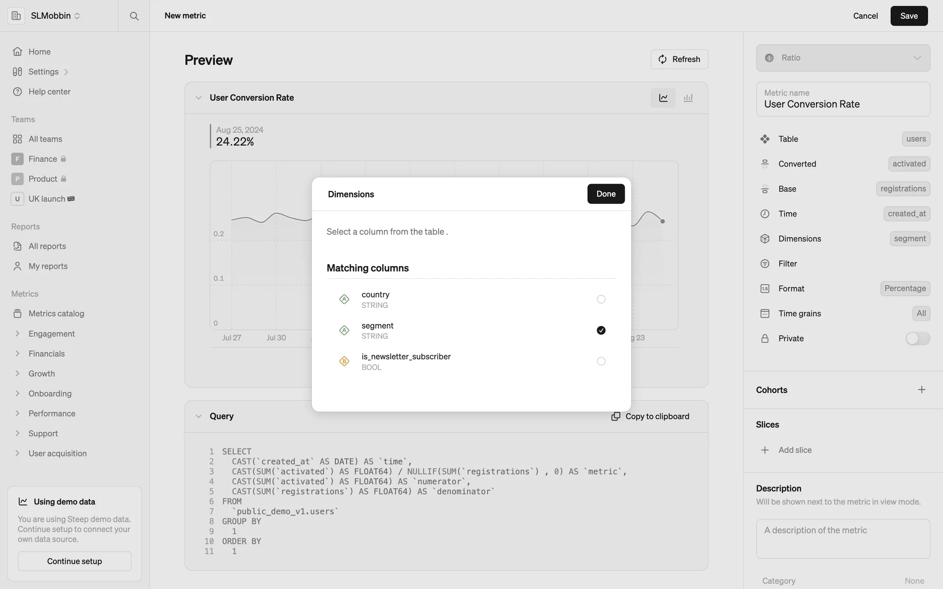Click the last data point on chart

[x=663, y=221]
